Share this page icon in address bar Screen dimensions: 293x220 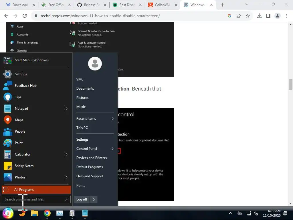239,16
